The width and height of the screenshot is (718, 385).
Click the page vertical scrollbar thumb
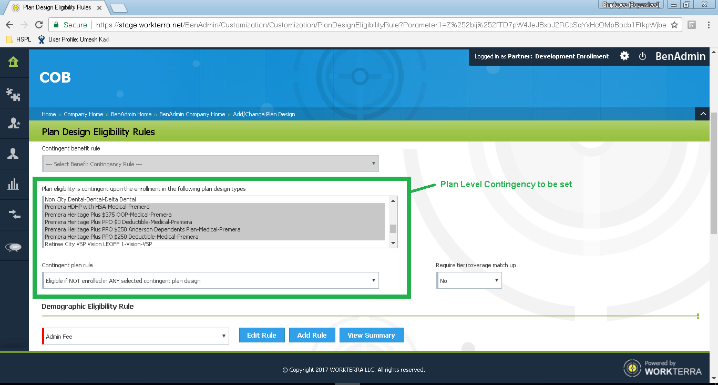click(713, 174)
